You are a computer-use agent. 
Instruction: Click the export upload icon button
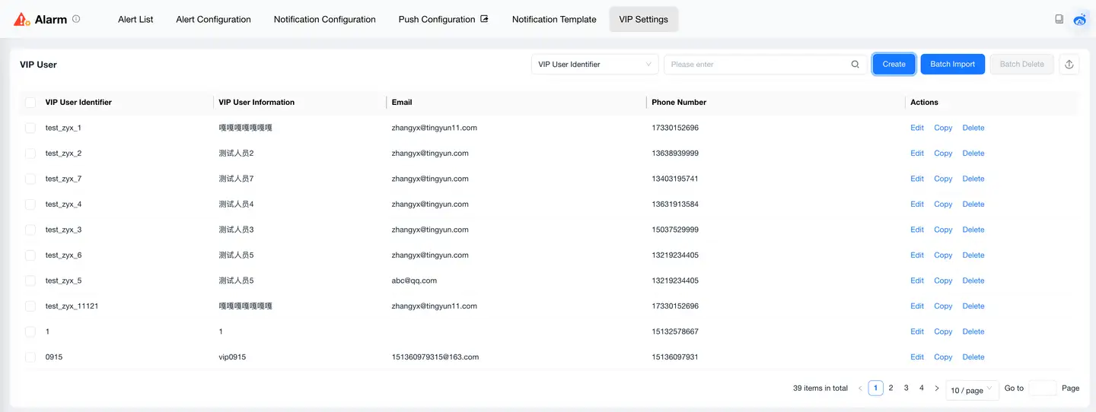[1069, 65]
